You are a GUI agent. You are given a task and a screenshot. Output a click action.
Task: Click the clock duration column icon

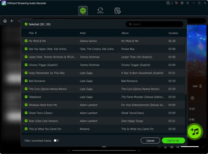192,98
